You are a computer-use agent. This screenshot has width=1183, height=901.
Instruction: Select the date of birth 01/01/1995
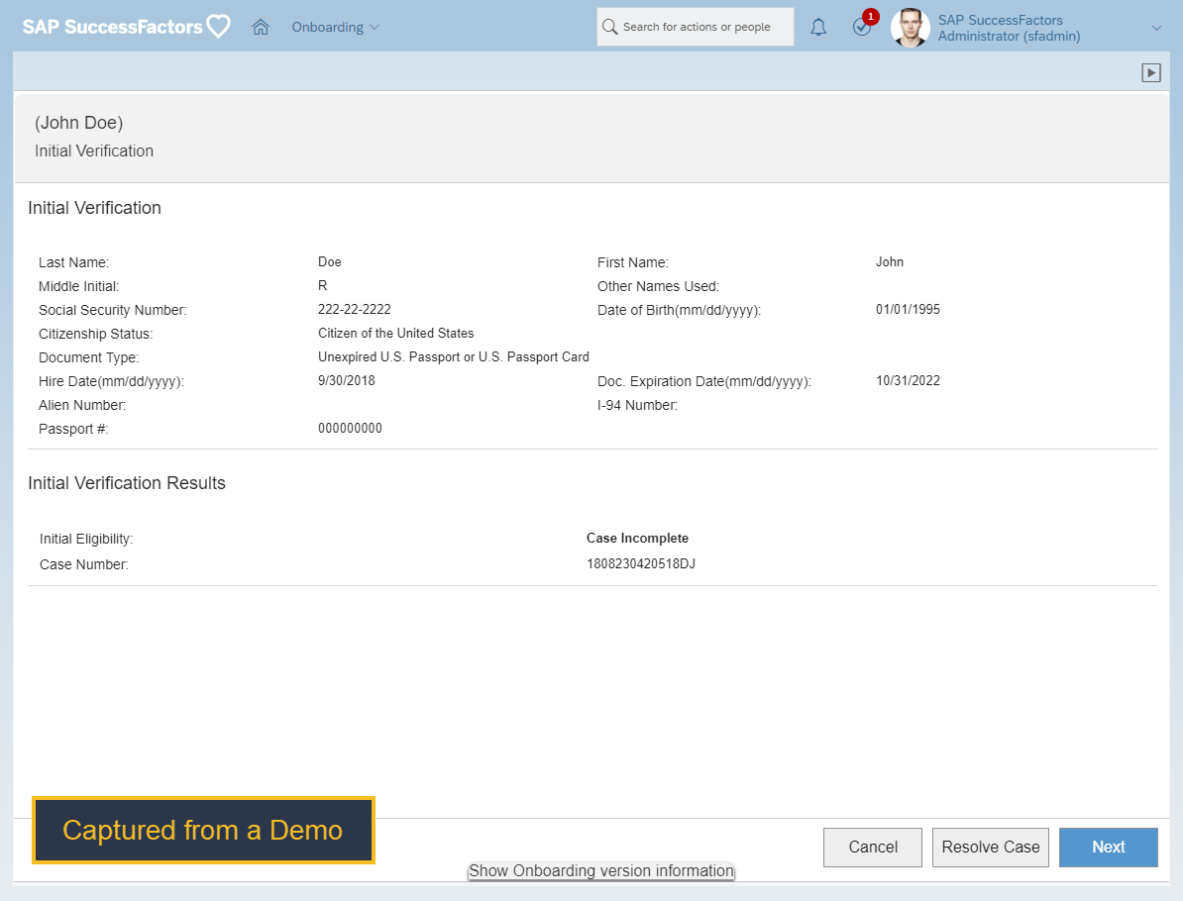pyautogui.click(x=908, y=309)
